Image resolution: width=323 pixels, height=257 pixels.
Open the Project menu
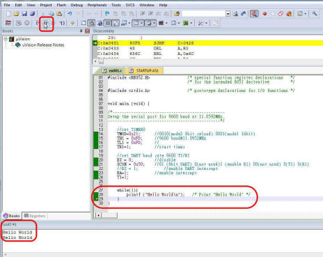(x=46, y=5)
